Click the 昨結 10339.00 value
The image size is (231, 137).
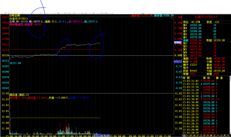coord(219,40)
